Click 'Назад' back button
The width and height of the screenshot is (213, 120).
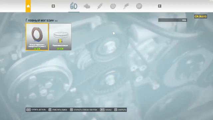pos(106,110)
